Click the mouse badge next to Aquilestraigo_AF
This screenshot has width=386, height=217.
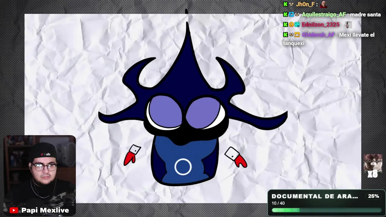(297, 14)
